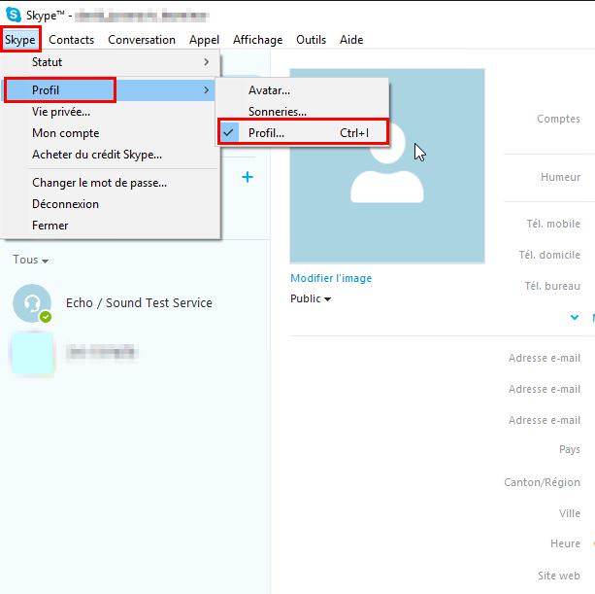Screen dimensions: 595x594
Task: Open Acheter du crédit Skype...
Action: 97,155
